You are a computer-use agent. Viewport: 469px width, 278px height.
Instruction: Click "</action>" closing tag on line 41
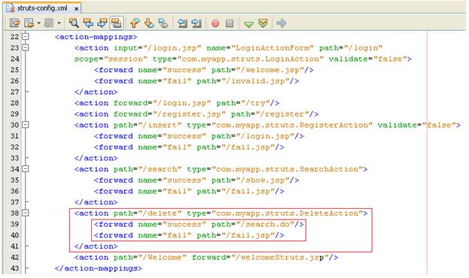(96, 246)
